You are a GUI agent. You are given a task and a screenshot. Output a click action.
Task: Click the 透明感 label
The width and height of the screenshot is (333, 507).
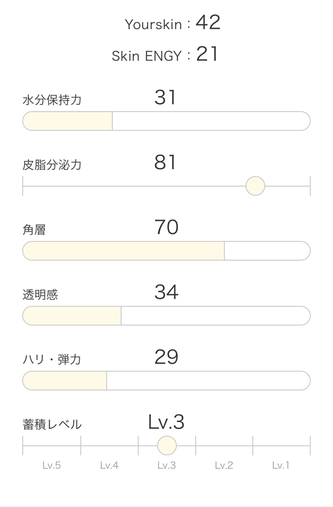[40, 295]
